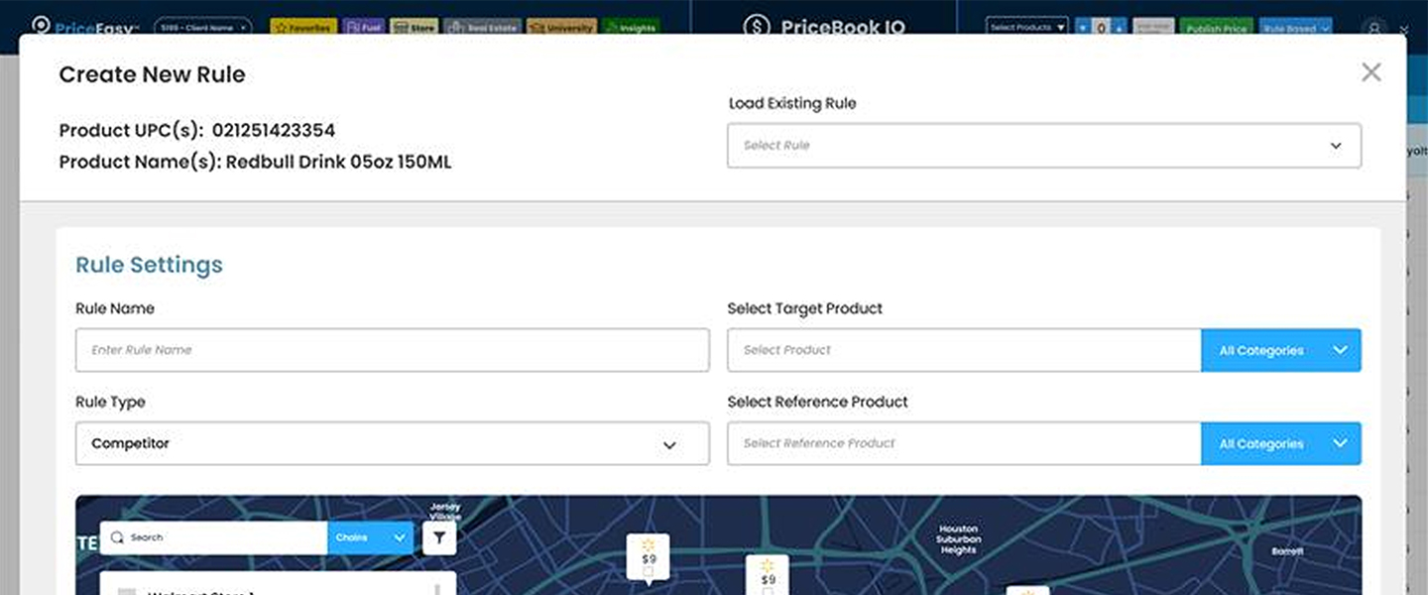Click the Publish Price button
Screen dimensions: 1428x595
tap(1216, 27)
